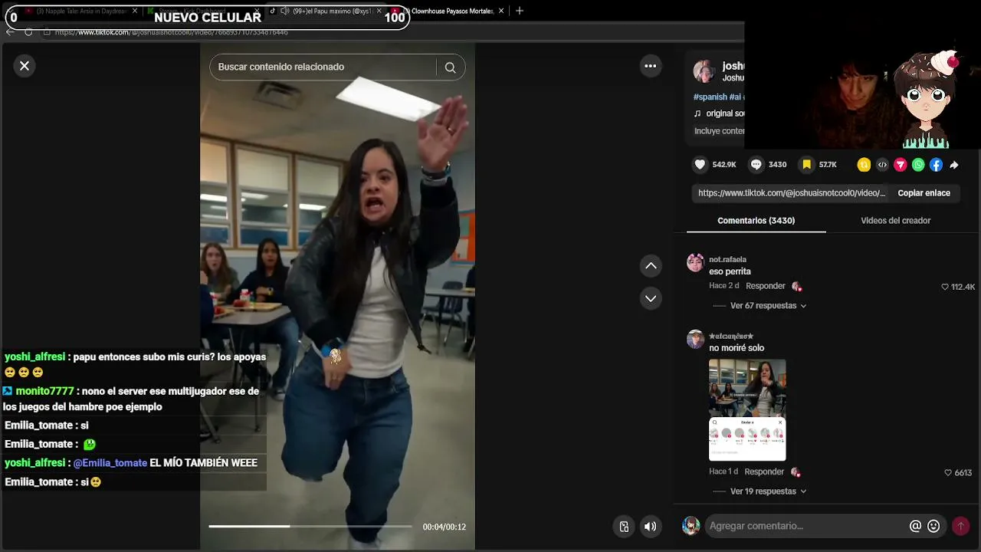This screenshot has width=981, height=552.
Task: Click the monito7777 chat username
Action: click(44, 391)
